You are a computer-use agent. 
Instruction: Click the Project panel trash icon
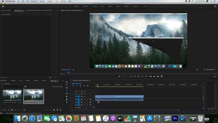click(60, 110)
